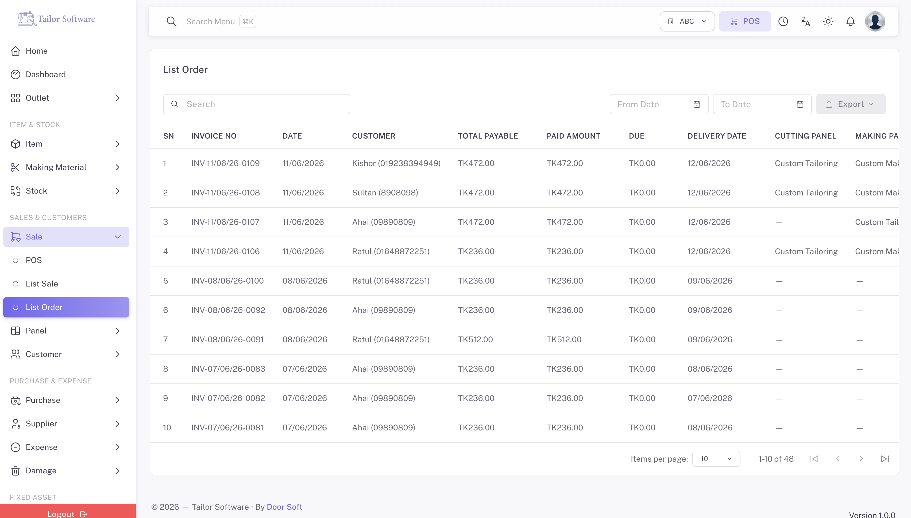Click customer Sultan (8908098)

point(385,193)
